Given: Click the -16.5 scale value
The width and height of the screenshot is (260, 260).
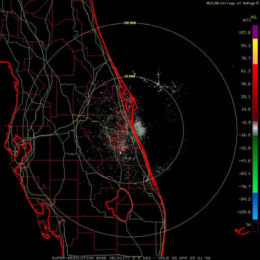Looking at the screenshot, I should click(x=245, y=135).
